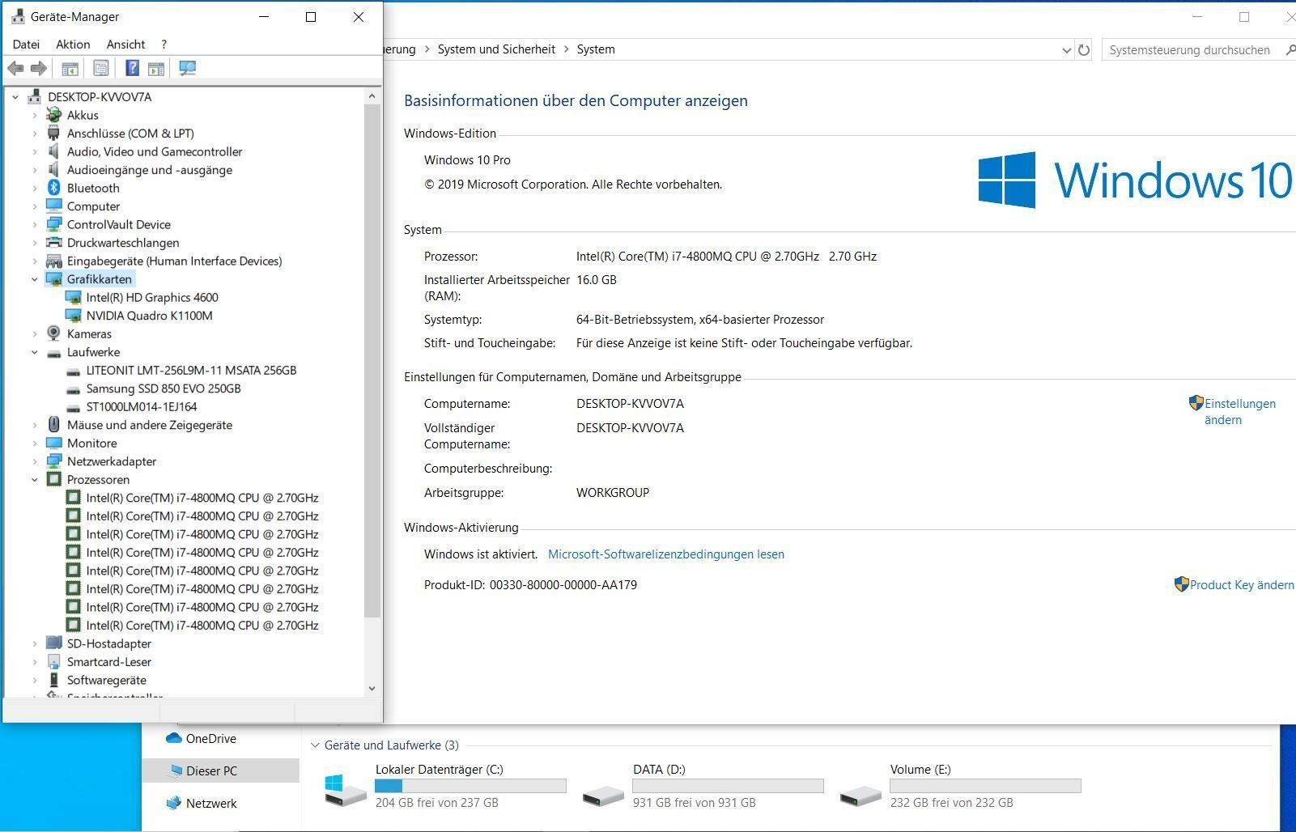Select Softwaregeräte row
The width and height of the screenshot is (1296, 832).
[x=106, y=680]
